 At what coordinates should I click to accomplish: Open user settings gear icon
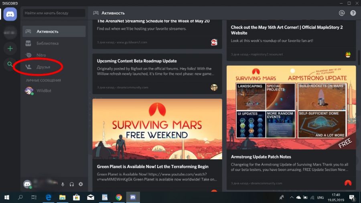81,184
